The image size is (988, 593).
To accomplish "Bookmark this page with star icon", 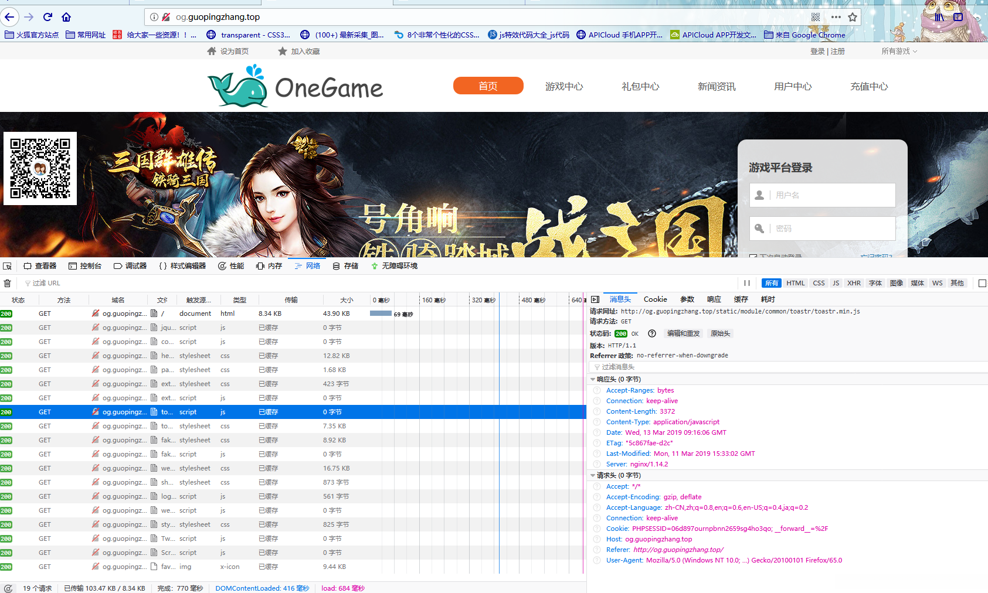I will 853,17.
